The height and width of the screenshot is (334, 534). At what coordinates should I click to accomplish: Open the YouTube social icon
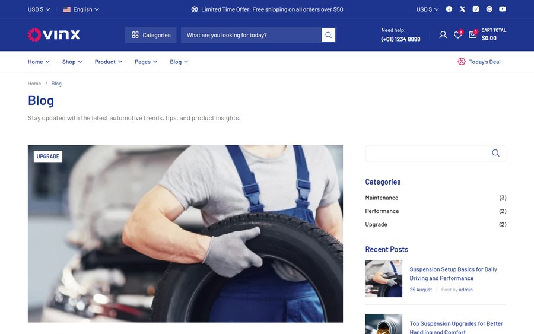coord(503,9)
